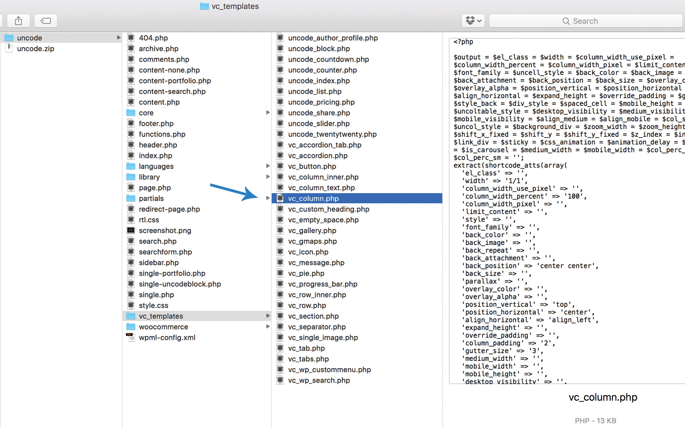Open the Dropbox dropdown menu

click(473, 21)
